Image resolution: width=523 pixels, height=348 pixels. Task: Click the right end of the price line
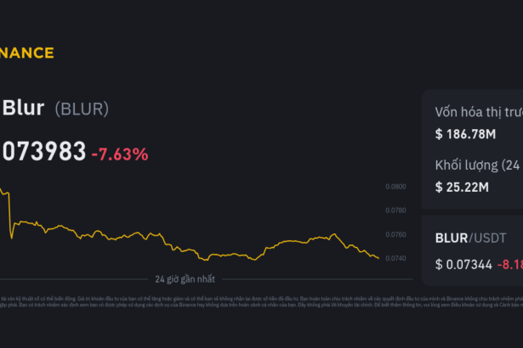tap(378, 258)
